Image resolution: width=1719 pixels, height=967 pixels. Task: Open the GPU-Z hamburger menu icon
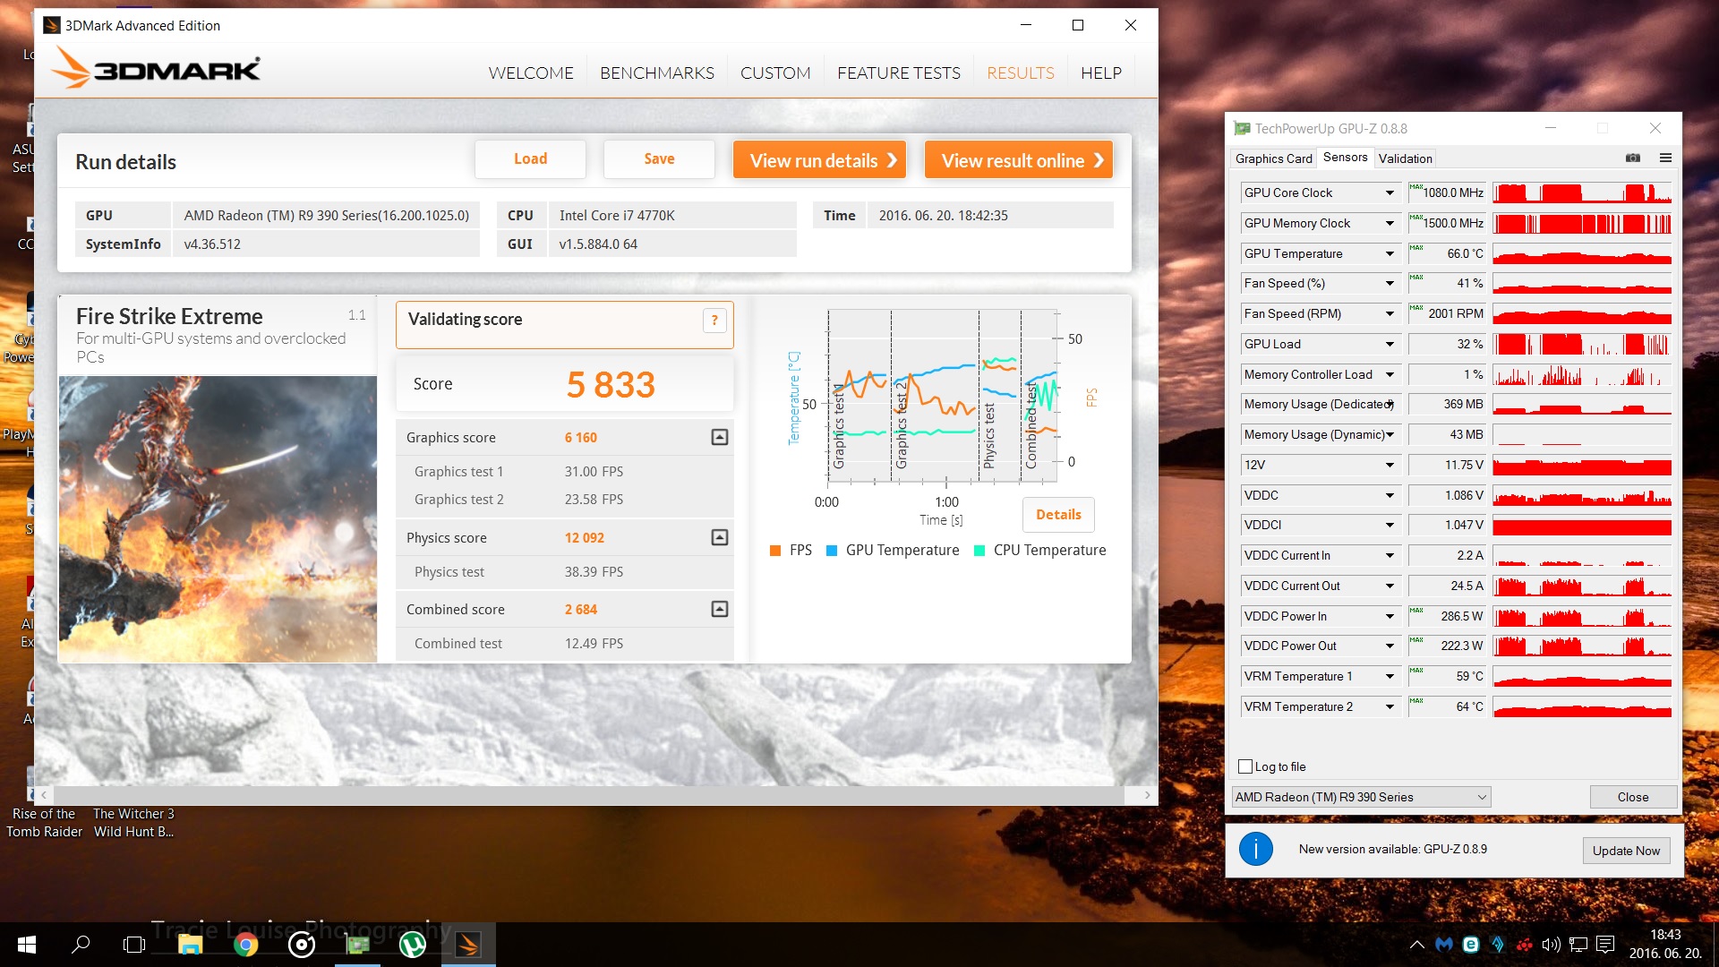(x=1665, y=158)
